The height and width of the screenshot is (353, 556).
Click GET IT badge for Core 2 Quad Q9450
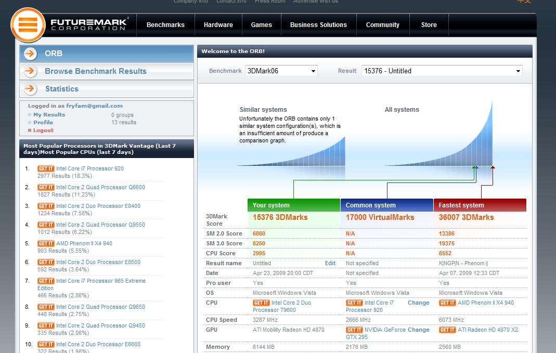[x=46, y=326]
